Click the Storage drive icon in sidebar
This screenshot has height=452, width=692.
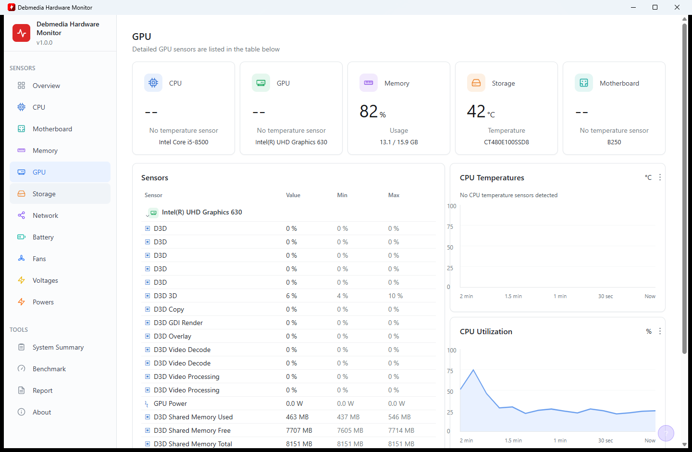pos(21,194)
